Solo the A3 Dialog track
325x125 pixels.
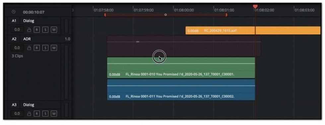(45, 114)
